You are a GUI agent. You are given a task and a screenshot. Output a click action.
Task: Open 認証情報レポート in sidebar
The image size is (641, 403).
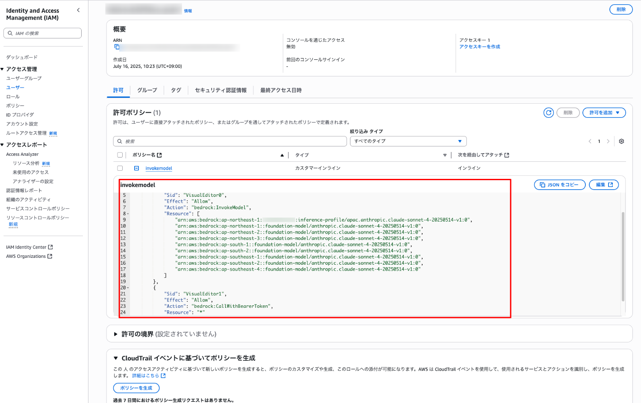pyautogui.click(x=24, y=191)
